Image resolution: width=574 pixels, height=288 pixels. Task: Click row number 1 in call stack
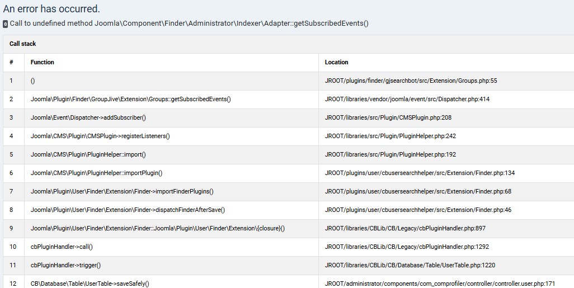[11, 81]
